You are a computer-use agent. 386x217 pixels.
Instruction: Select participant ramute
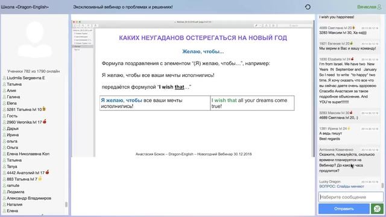click(13, 186)
